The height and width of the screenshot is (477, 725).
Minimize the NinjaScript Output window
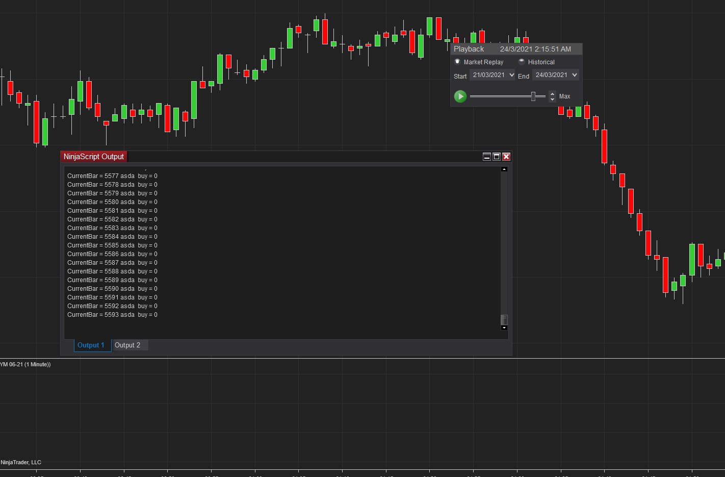click(487, 157)
